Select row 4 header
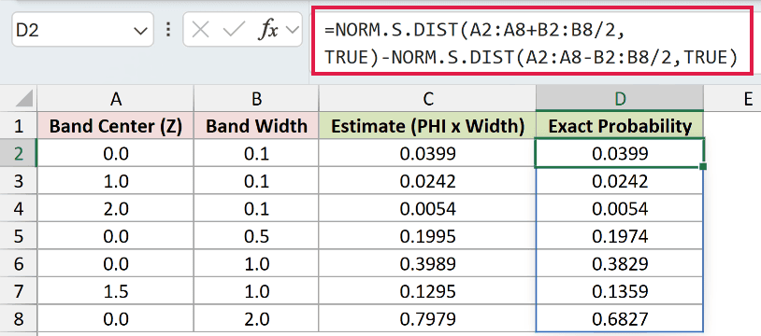The width and height of the screenshot is (761, 336). click(19, 208)
